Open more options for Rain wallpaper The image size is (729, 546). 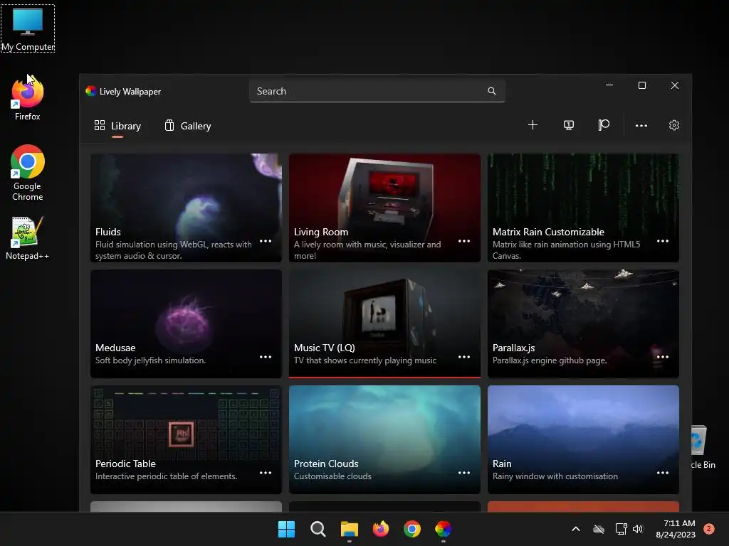click(663, 473)
